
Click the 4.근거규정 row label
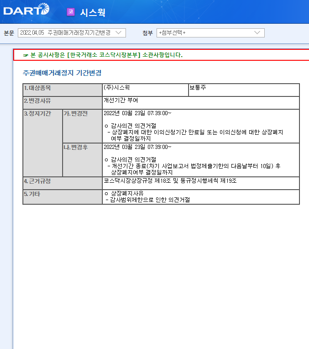(63, 183)
